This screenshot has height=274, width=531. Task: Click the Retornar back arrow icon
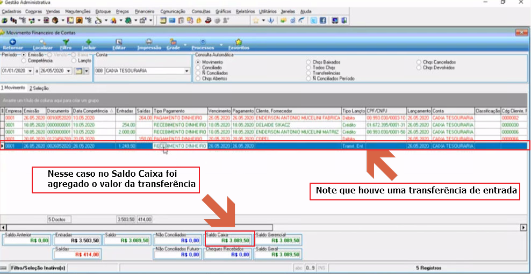[x=12, y=42]
